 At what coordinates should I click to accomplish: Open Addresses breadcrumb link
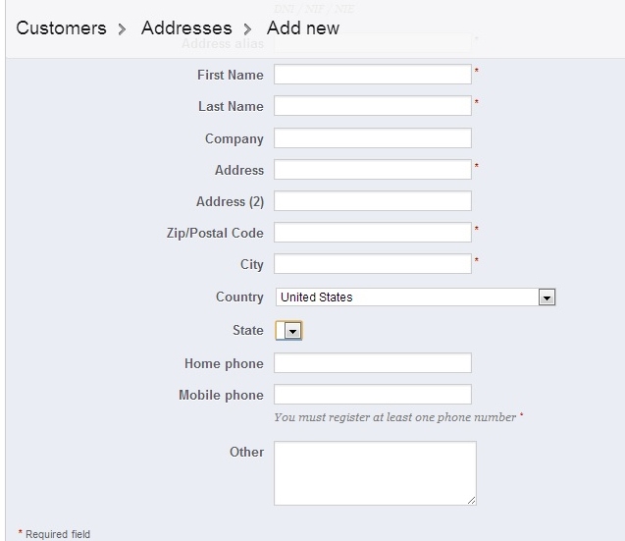click(x=186, y=27)
